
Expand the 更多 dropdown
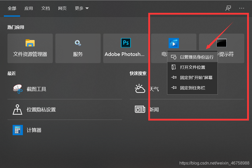tap(82, 8)
